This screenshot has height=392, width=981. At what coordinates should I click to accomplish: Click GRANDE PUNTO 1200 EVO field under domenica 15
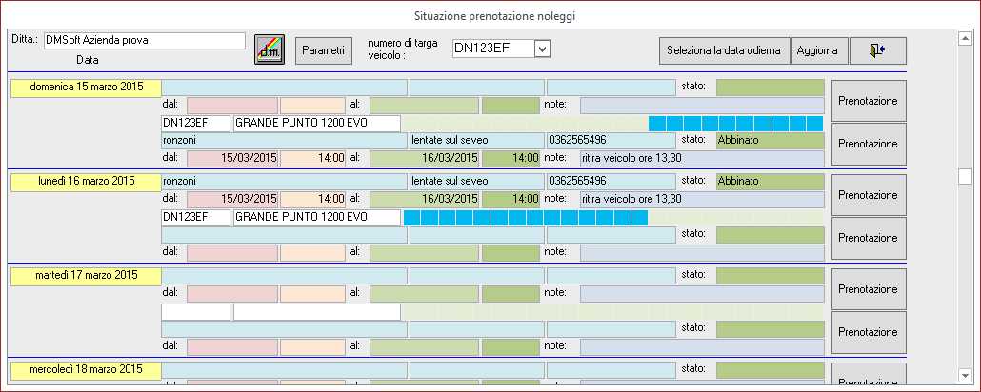click(317, 124)
